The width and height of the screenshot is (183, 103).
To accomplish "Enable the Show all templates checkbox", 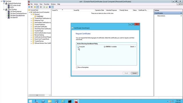I will point(77,68).
